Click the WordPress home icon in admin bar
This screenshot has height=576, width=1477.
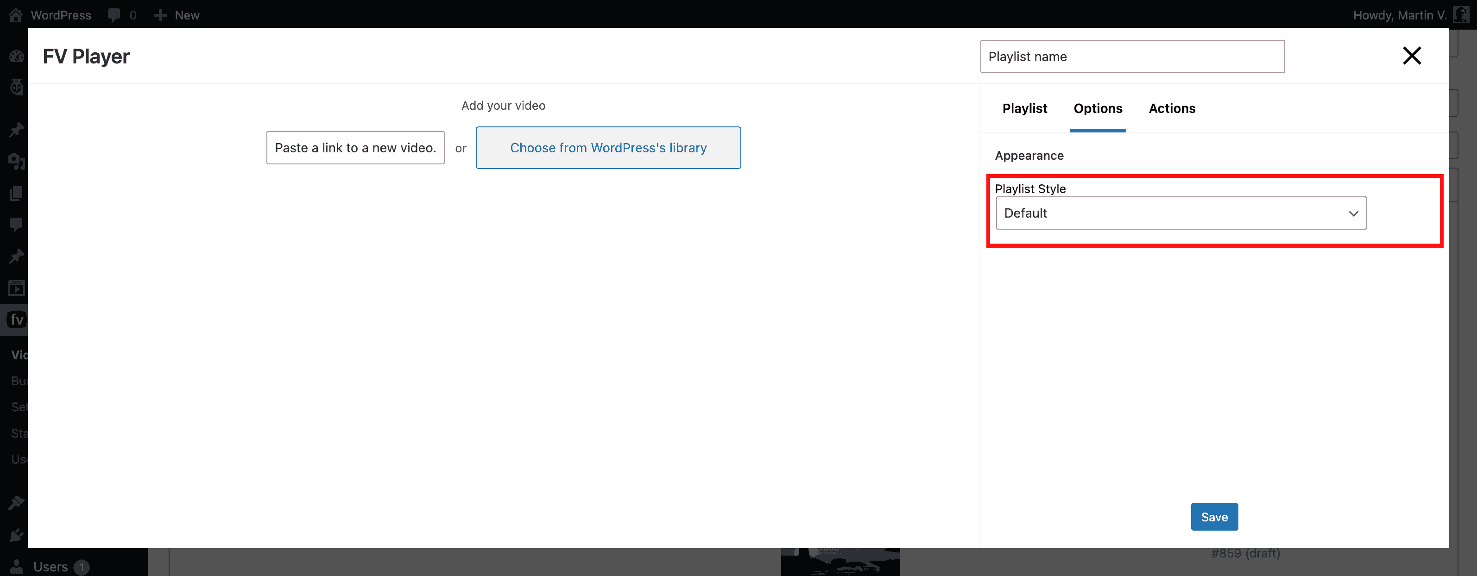15,15
